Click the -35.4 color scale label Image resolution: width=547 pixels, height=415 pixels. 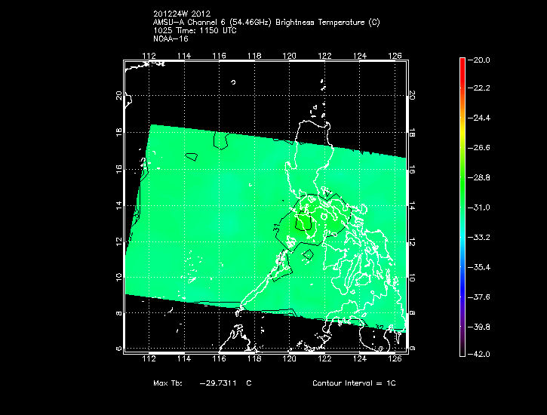tap(478, 267)
